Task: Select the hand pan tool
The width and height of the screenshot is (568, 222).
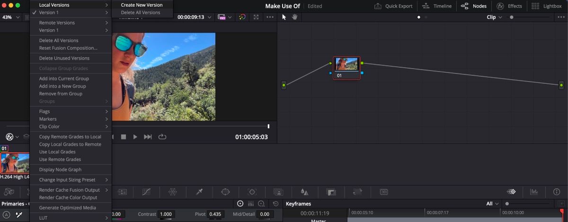Action: 294,17
